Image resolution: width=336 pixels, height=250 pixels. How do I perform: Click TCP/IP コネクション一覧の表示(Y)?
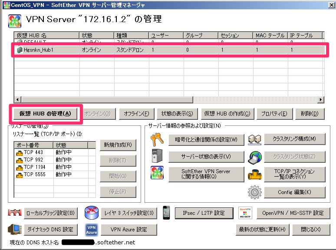[x=294, y=174]
